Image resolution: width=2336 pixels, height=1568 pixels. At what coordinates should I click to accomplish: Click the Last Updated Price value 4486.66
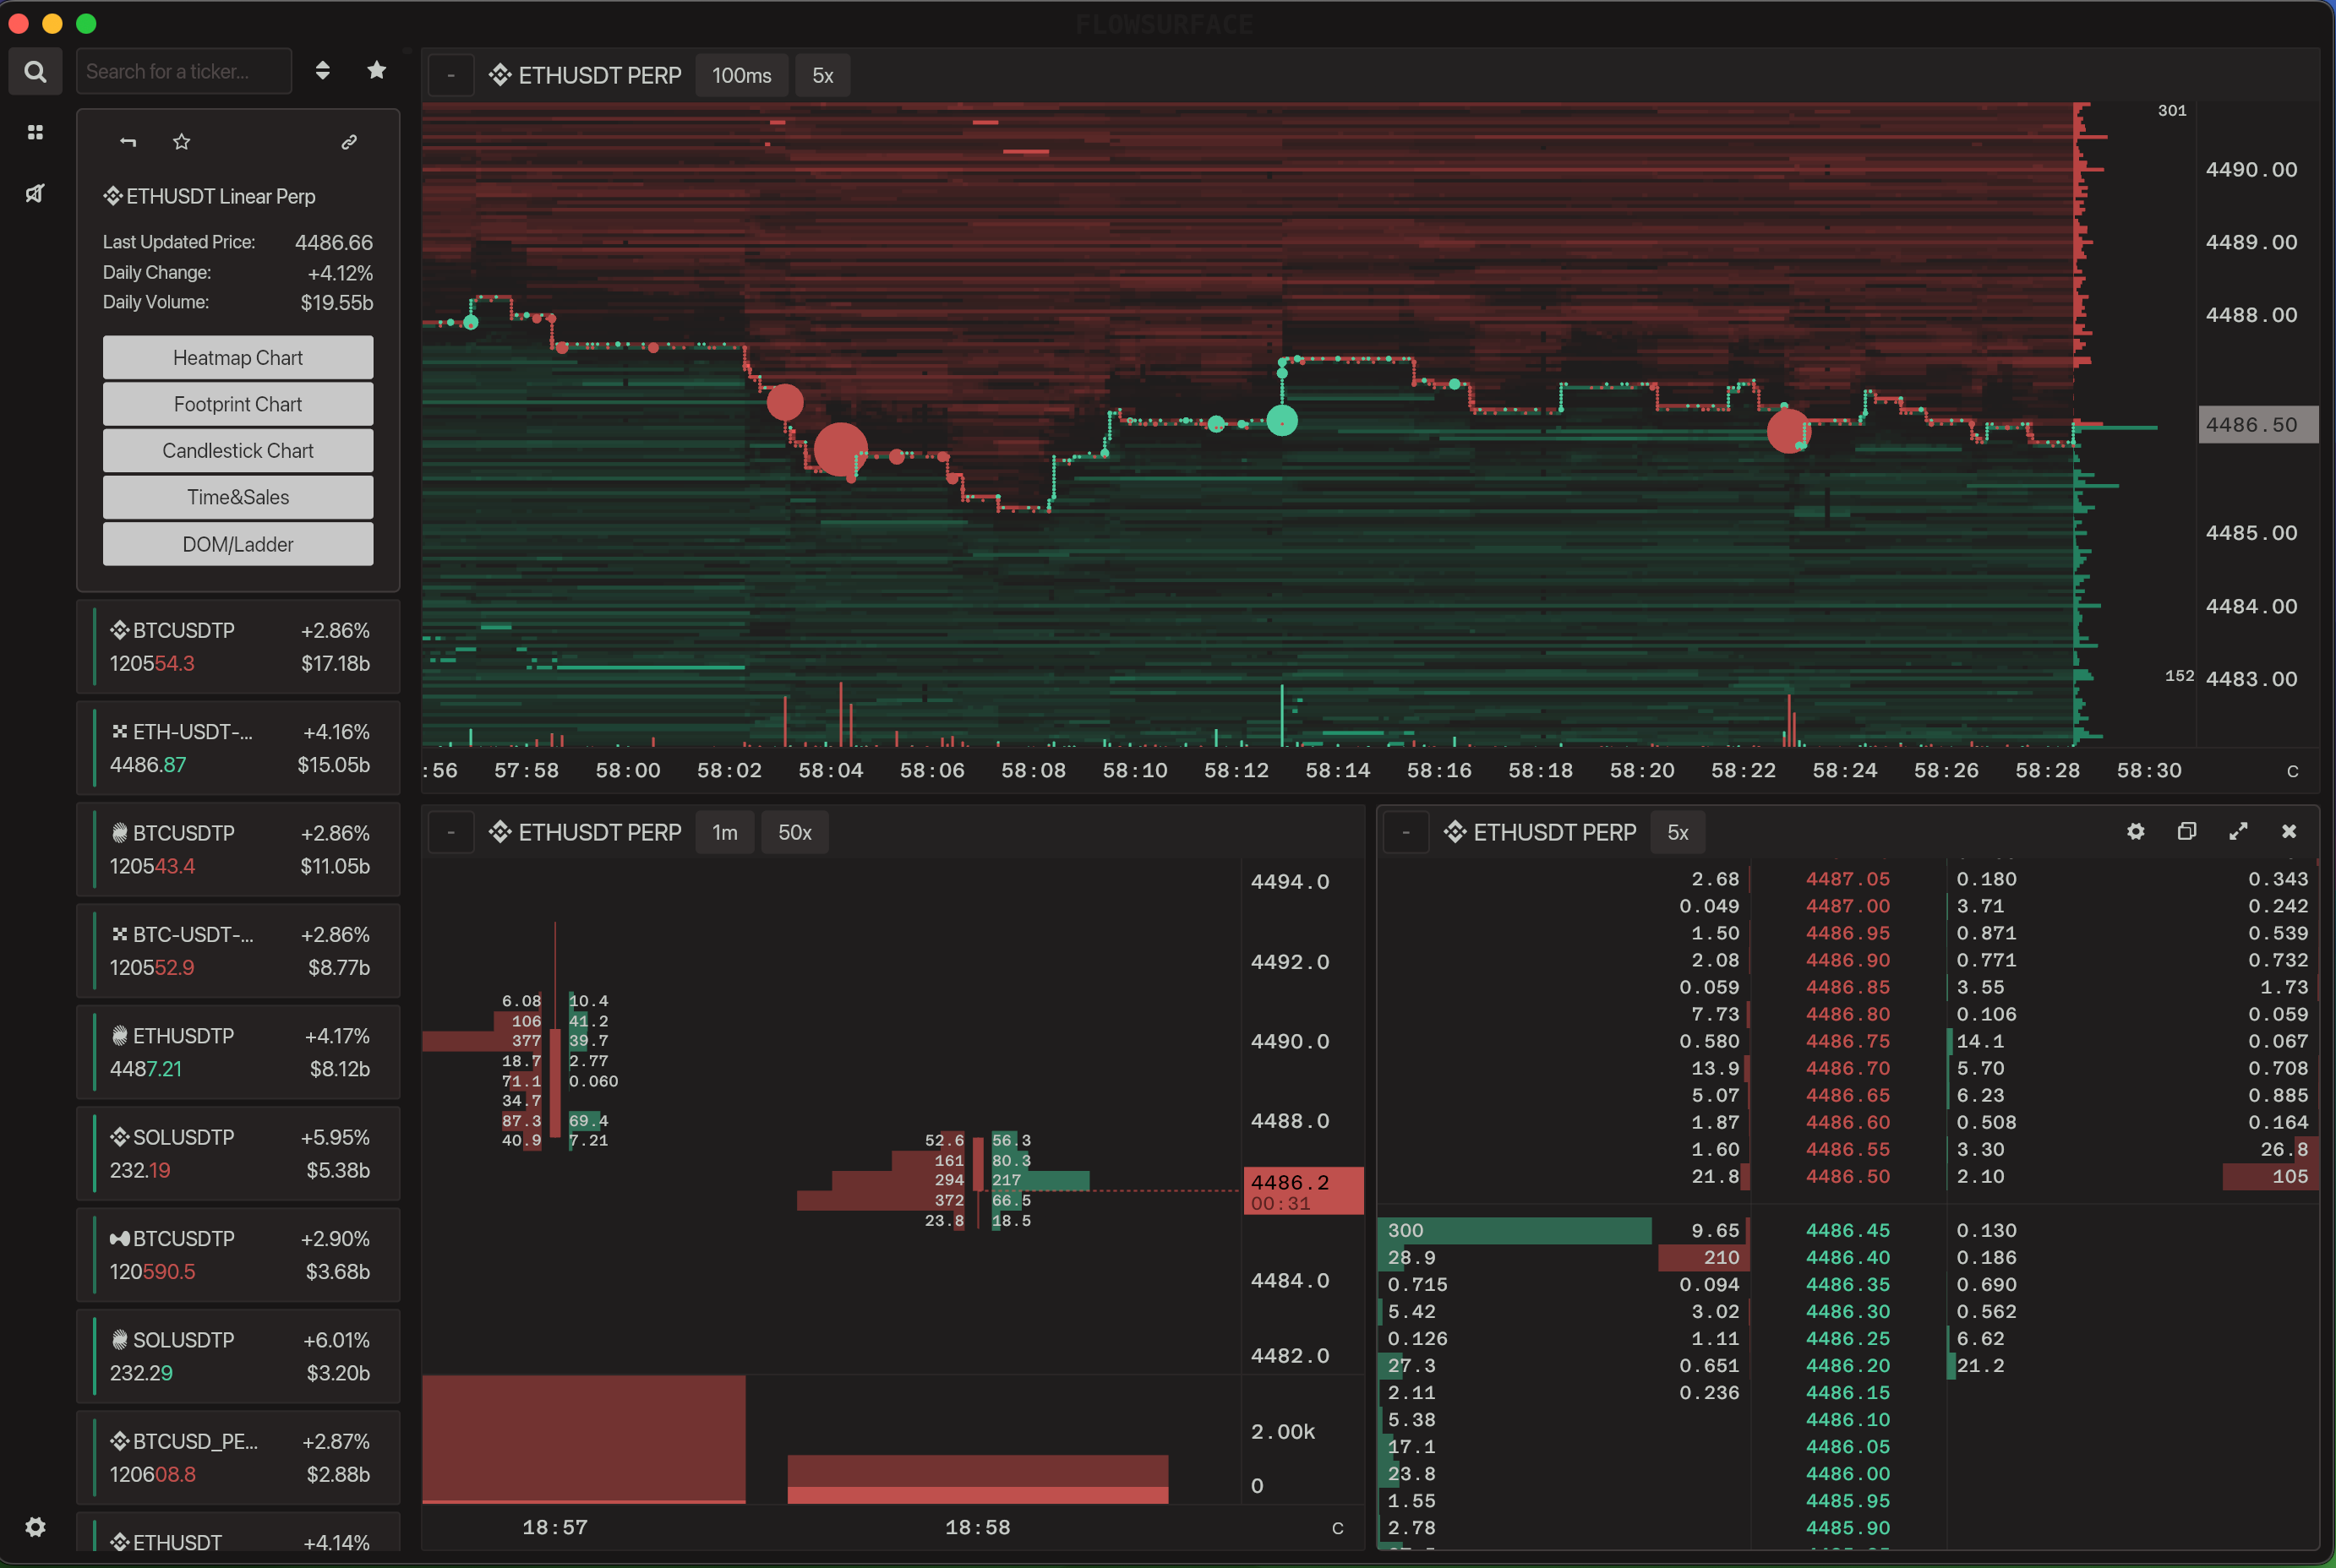pos(334,242)
